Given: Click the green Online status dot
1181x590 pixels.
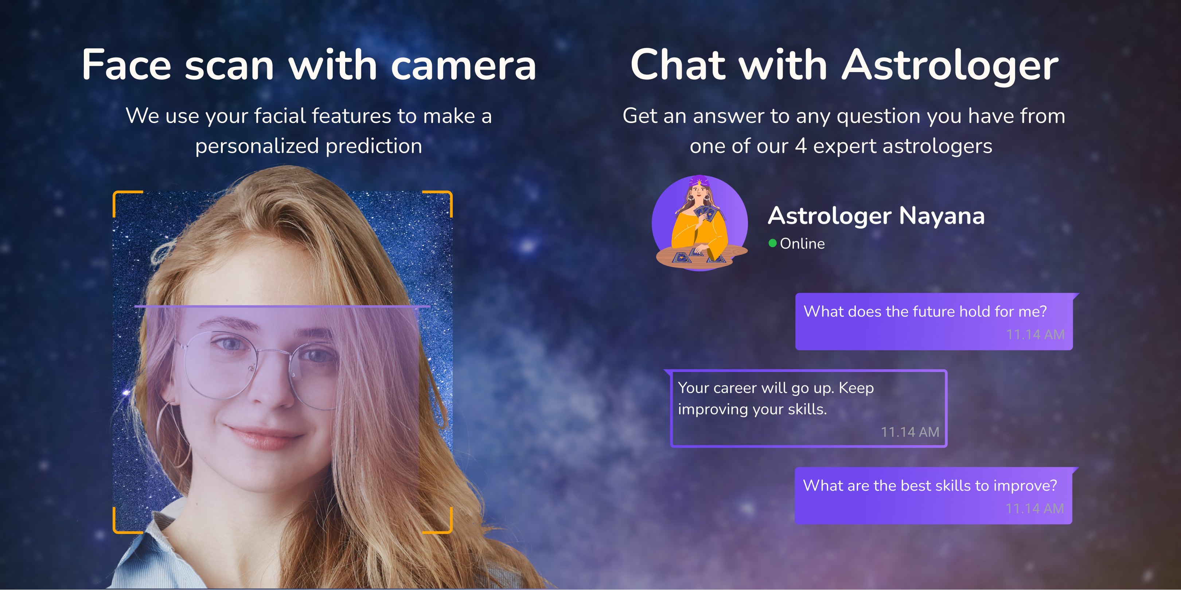Looking at the screenshot, I should [x=772, y=243].
